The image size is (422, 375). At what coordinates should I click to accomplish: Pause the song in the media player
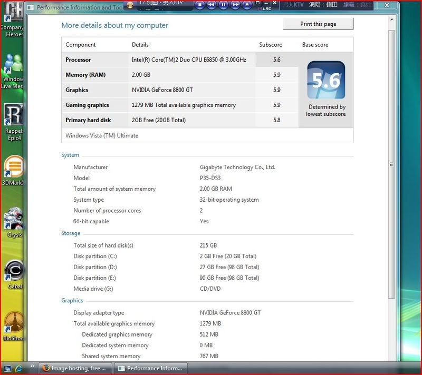coord(223,5)
